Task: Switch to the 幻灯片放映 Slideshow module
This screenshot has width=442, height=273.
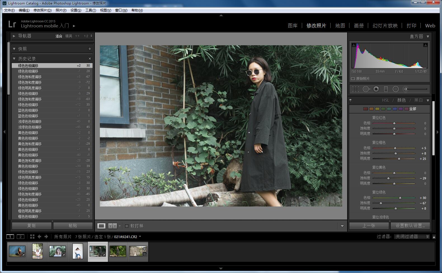Action: (x=385, y=26)
